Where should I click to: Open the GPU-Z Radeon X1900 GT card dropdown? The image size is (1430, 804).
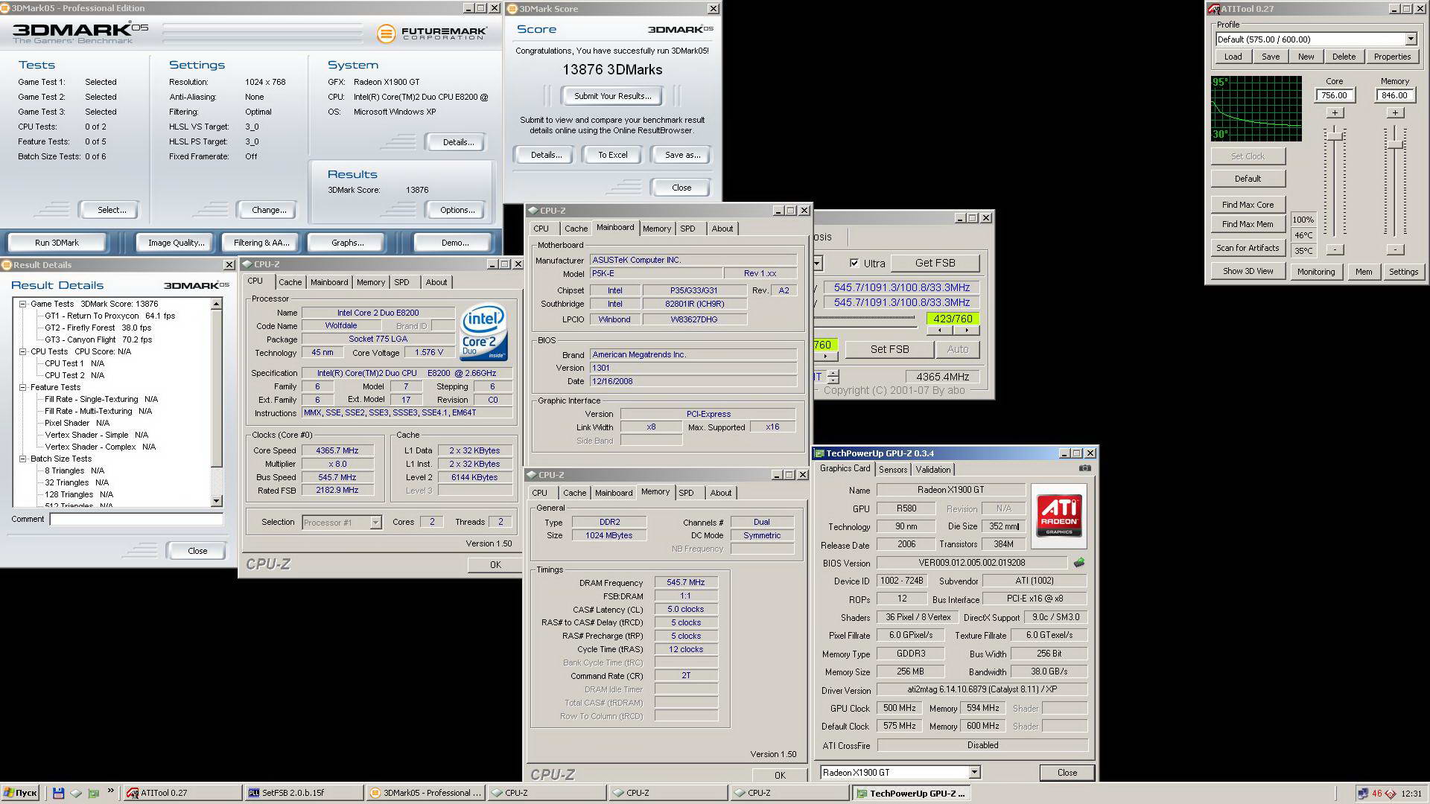point(973,773)
